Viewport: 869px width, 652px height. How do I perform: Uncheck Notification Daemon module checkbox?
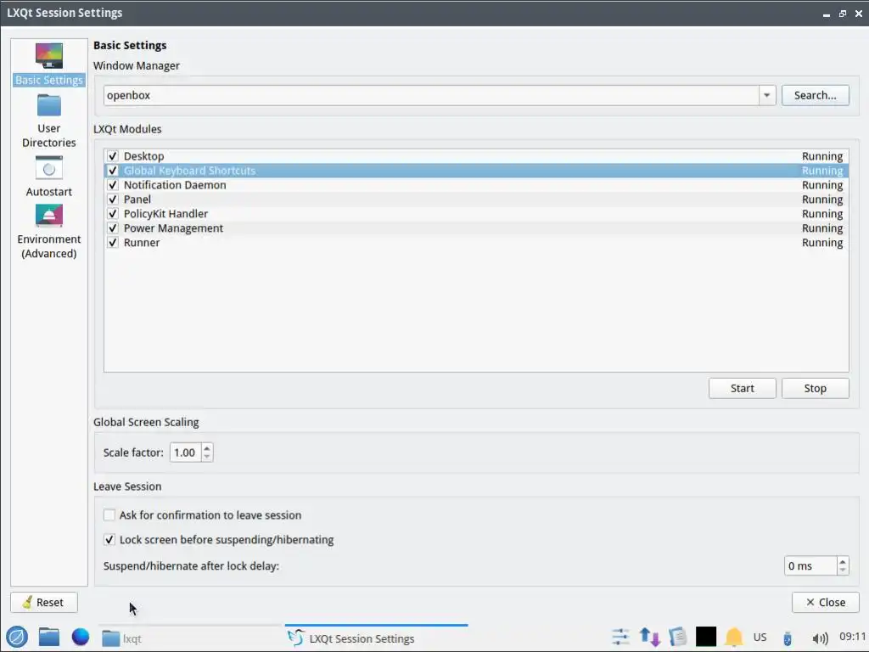click(x=113, y=184)
